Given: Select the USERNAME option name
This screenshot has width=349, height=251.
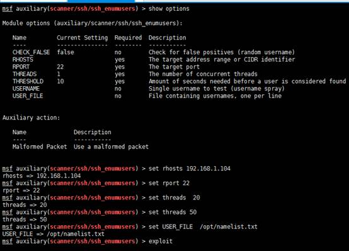Looking at the screenshot, I should (x=26, y=89).
